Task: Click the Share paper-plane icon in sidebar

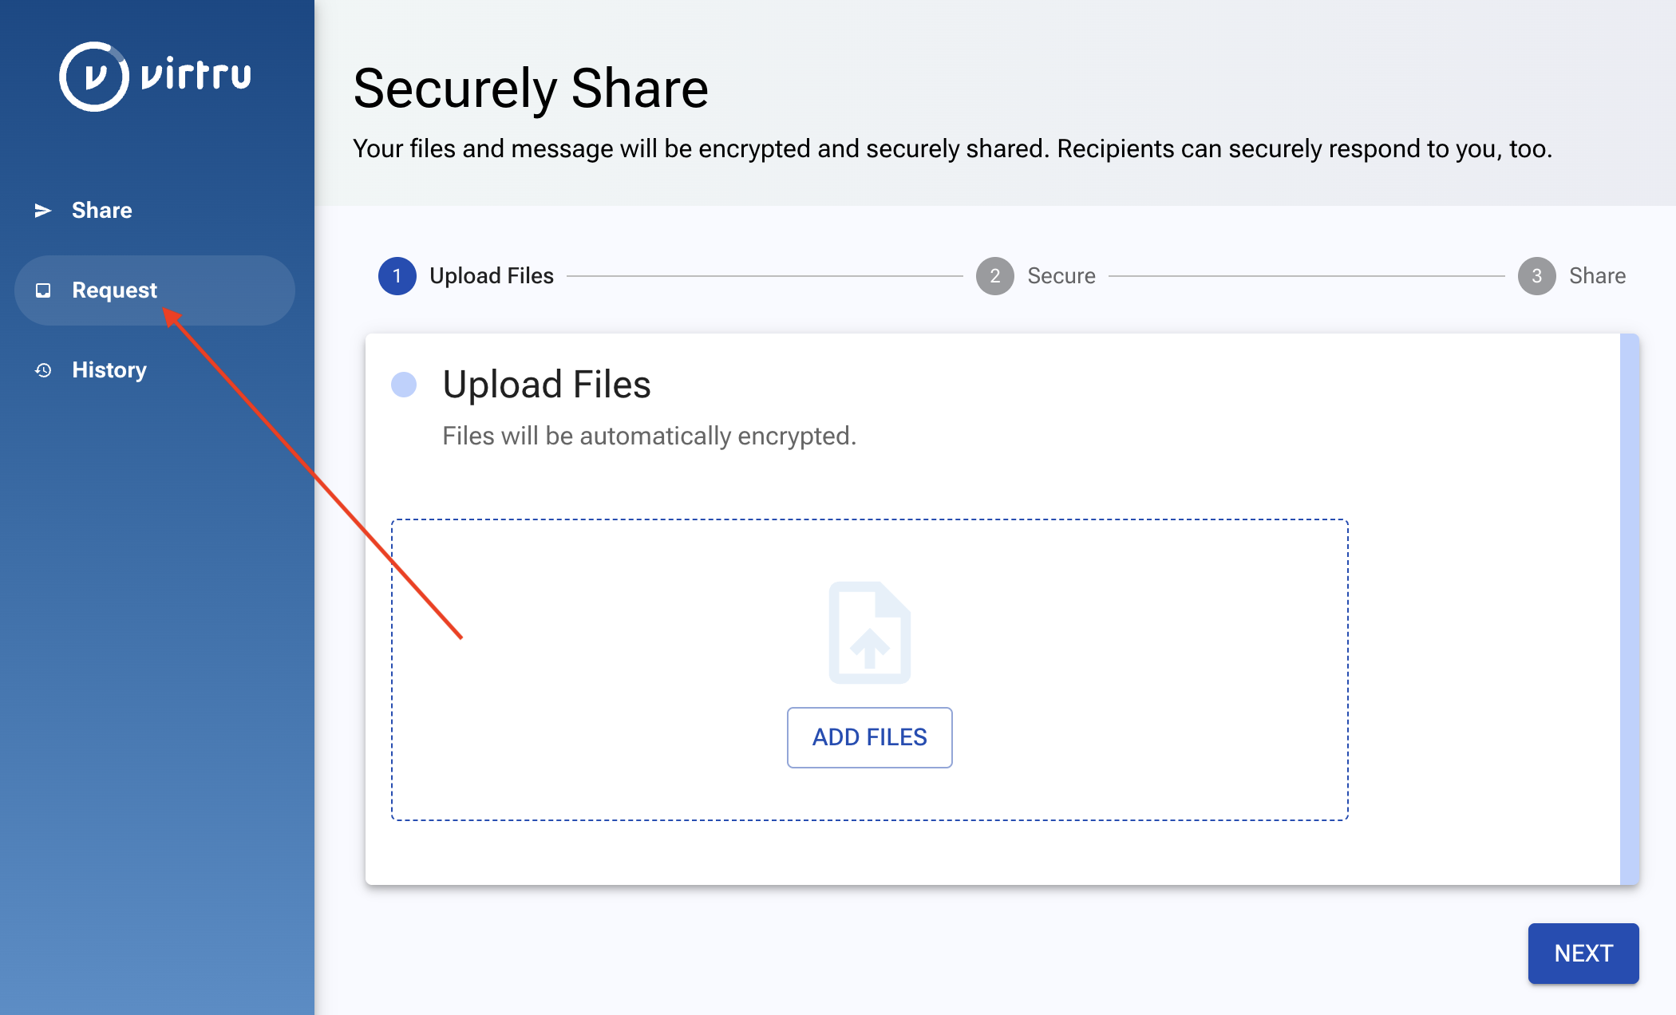Action: coord(43,211)
